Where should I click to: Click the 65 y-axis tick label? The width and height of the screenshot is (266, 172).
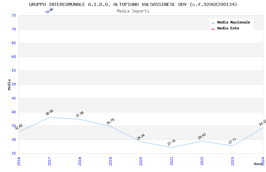pyautogui.click(x=14, y=43)
